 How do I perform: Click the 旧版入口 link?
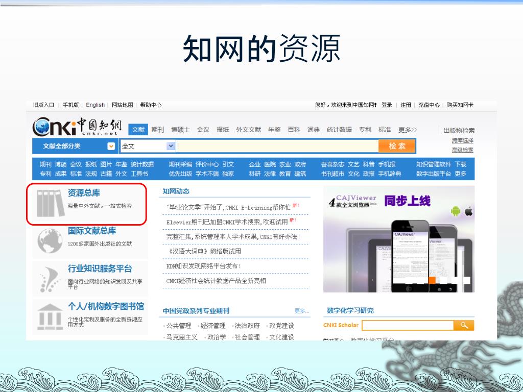43,105
